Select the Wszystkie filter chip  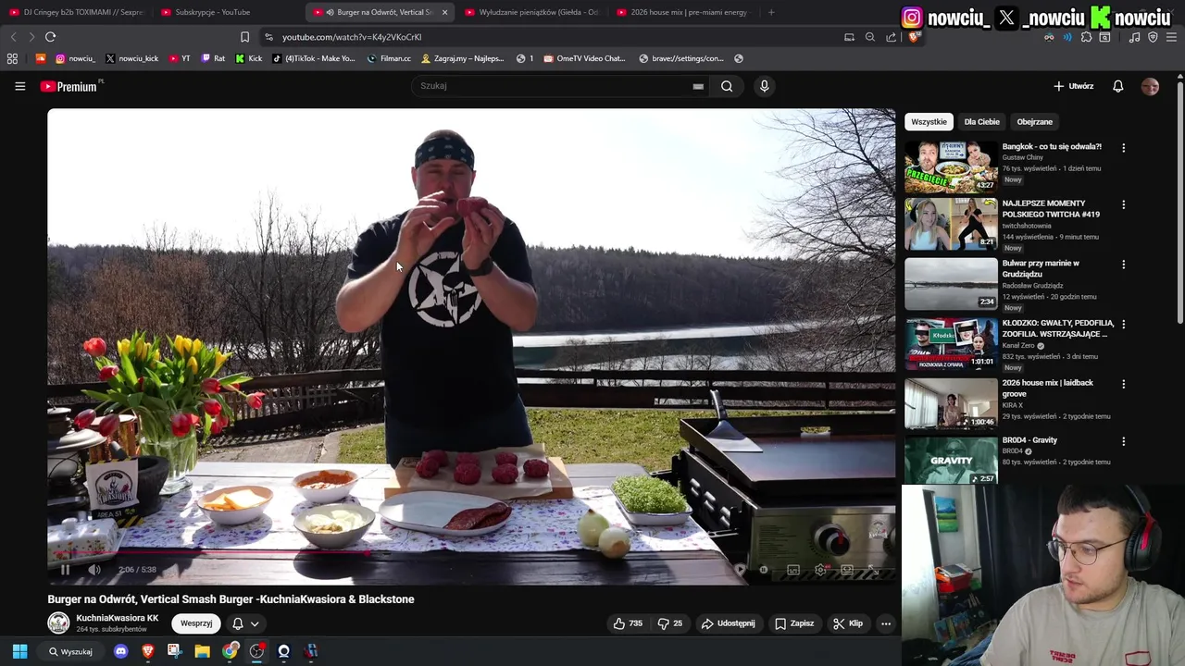pyautogui.click(x=929, y=122)
